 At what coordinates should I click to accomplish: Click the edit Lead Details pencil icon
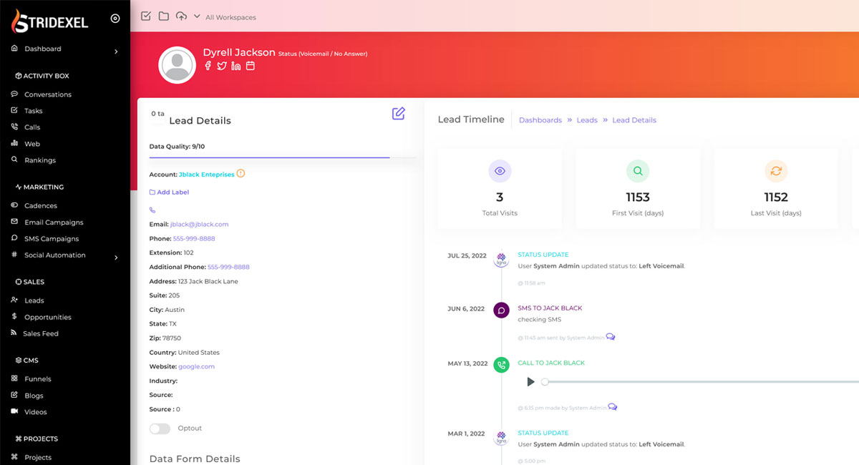click(x=399, y=114)
